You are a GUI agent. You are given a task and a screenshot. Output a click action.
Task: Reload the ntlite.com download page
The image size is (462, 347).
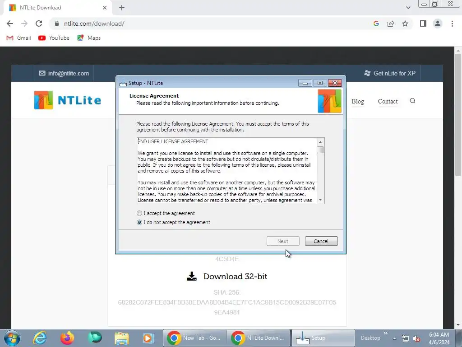(39, 23)
